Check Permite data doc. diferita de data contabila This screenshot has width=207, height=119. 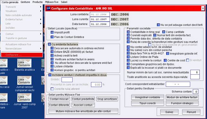[x=128, y=38]
